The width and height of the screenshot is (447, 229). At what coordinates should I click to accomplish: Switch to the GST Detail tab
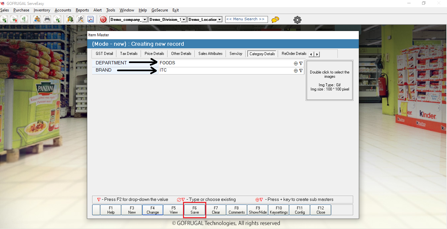click(x=104, y=54)
